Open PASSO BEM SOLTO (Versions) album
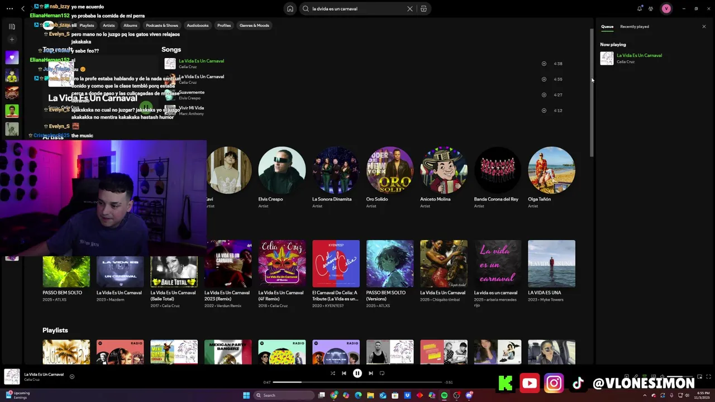 [x=390, y=274]
